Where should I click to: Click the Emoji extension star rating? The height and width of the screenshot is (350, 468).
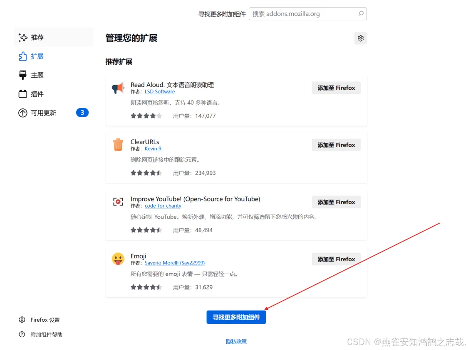[x=146, y=287]
